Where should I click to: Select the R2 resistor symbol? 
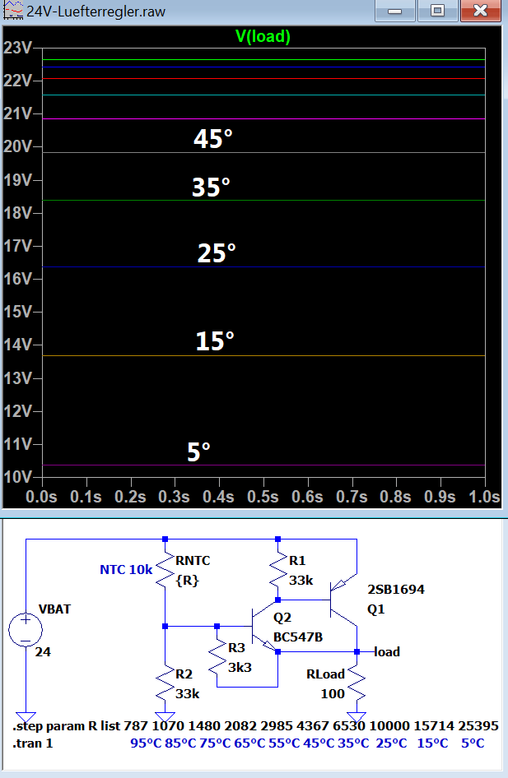[165, 683]
